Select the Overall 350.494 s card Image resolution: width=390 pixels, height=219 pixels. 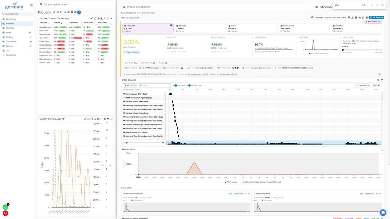(x=356, y=28)
